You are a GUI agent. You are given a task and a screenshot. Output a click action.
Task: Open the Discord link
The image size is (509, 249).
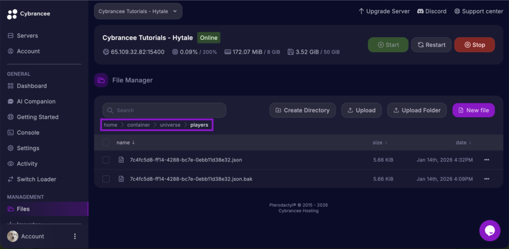coord(432,11)
